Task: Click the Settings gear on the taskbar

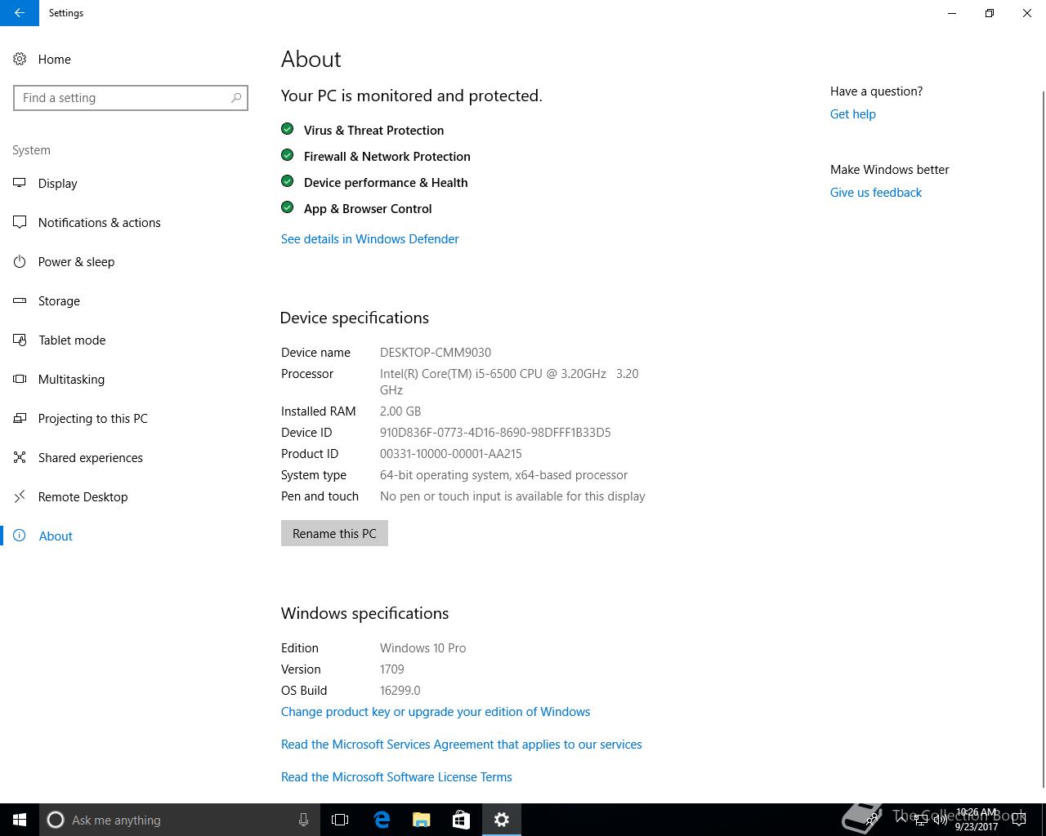Action: (x=502, y=820)
